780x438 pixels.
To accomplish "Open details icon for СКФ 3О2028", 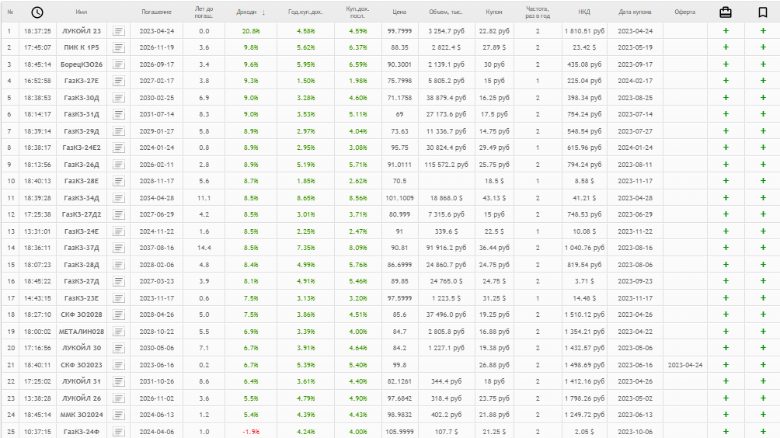I will [118, 315].
